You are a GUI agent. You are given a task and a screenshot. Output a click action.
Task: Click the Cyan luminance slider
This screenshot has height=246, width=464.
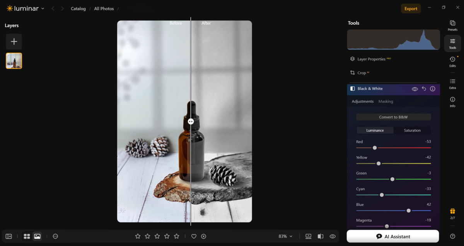tap(393, 195)
